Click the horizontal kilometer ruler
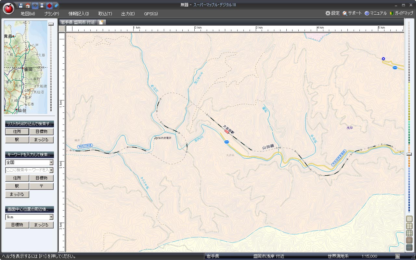 235,29
